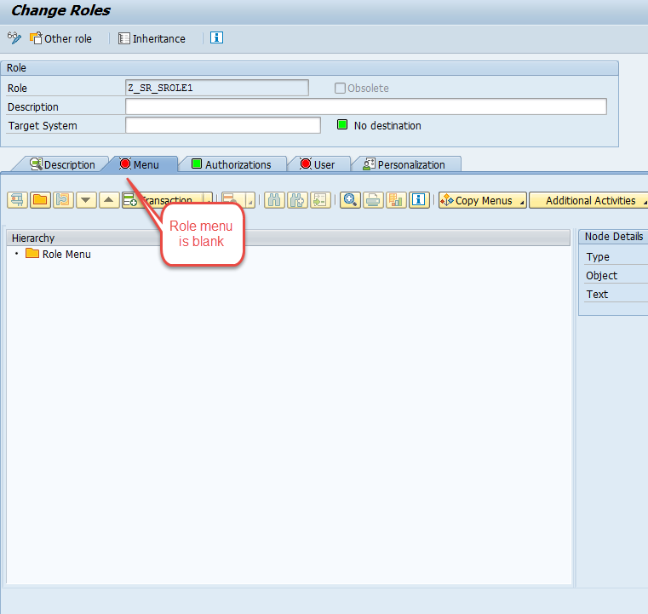Screen dimensions: 648x614
Task: Click the Object label in Node Details
Action: point(601,276)
